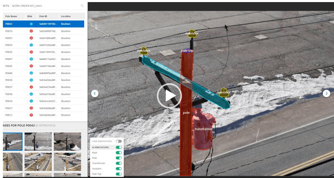334x178 pixels.
Task: Select pole row P0036
Action: [x=44, y=94]
